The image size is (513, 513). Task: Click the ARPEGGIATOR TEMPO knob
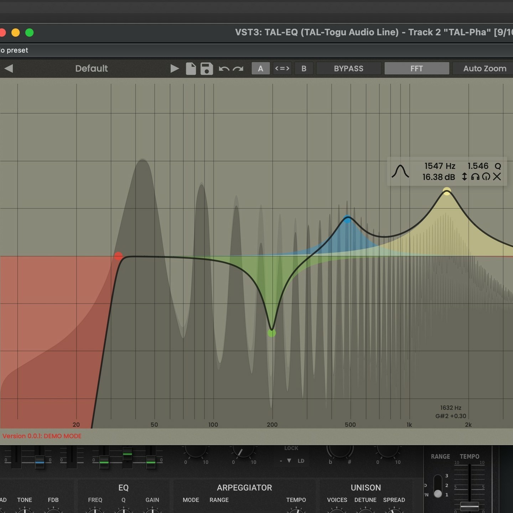[296, 511]
